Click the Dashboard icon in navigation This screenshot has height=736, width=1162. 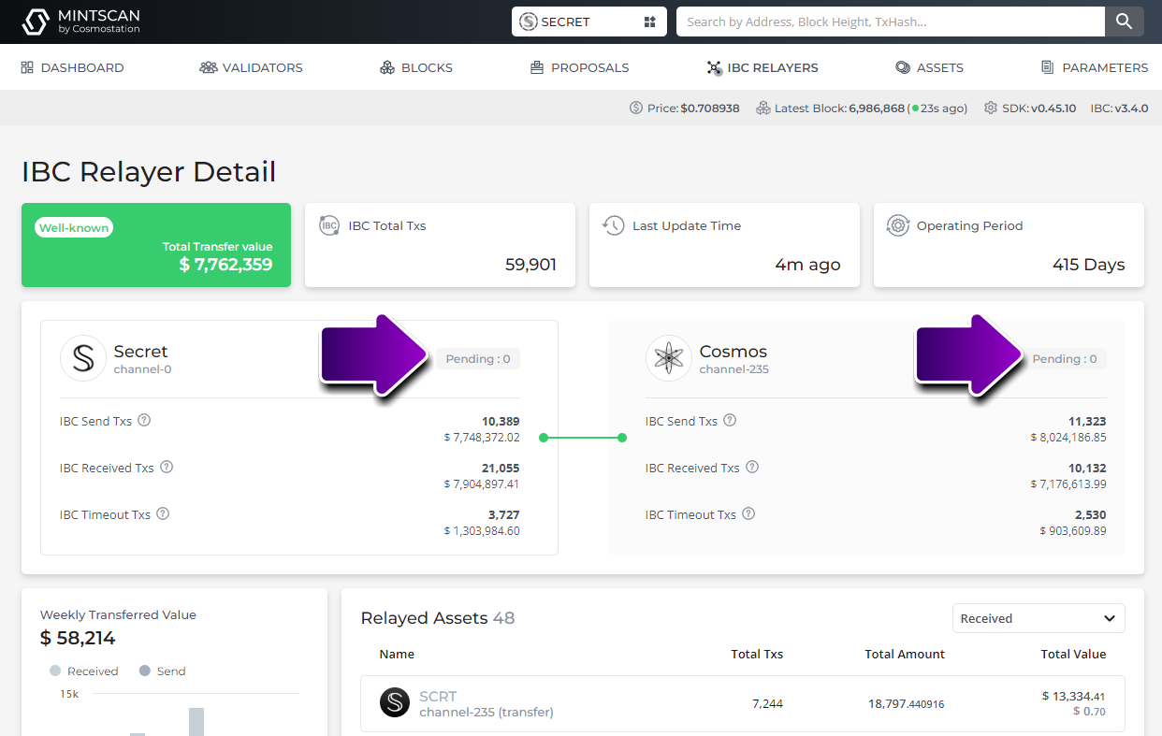[x=27, y=67]
